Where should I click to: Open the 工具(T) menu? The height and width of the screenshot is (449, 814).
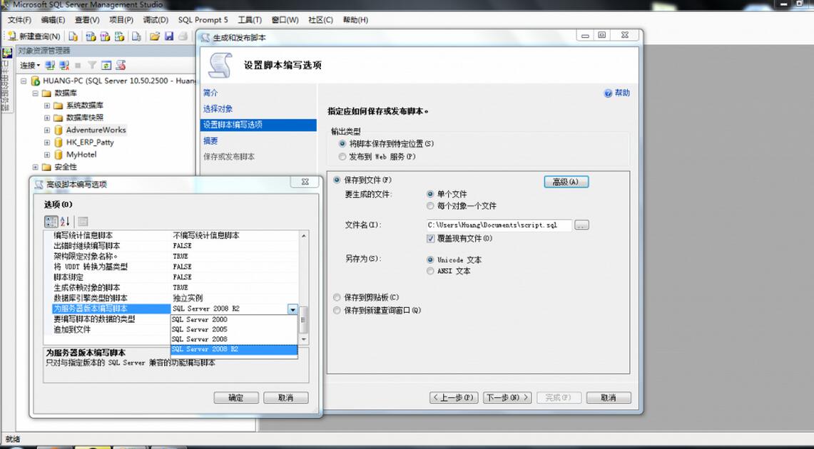pyautogui.click(x=249, y=20)
